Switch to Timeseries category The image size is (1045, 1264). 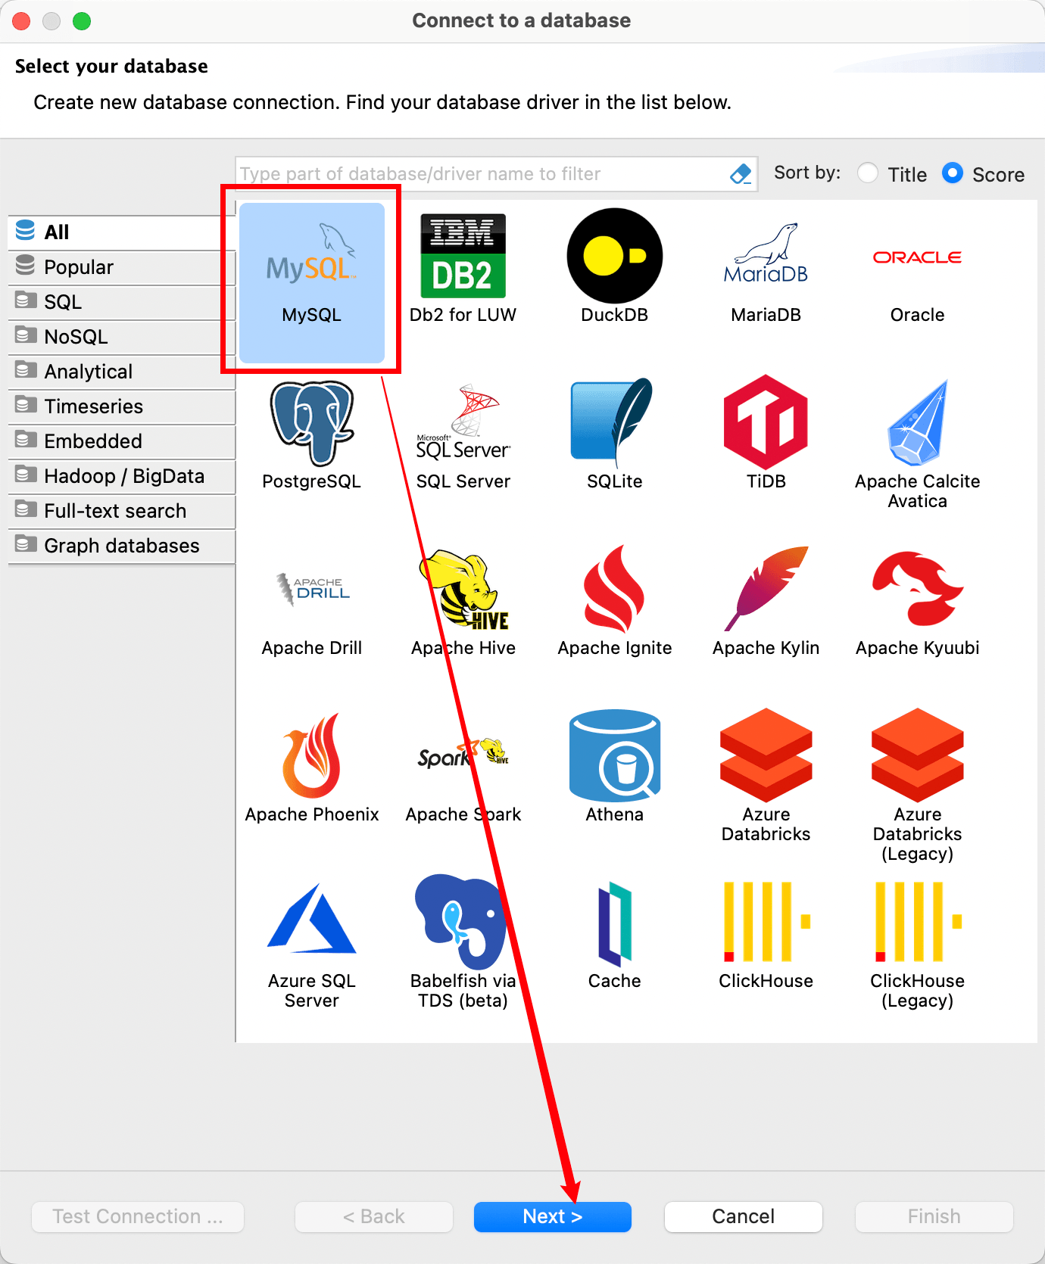point(122,406)
